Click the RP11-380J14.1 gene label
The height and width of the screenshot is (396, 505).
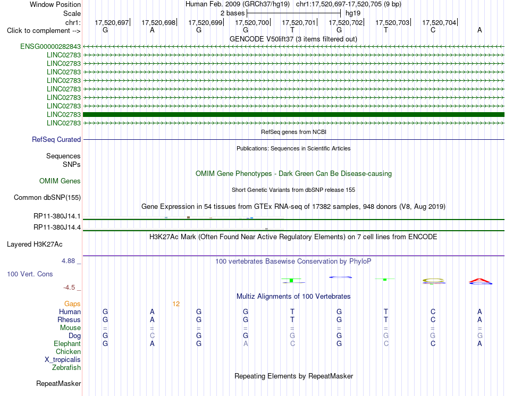pos(57,216)
